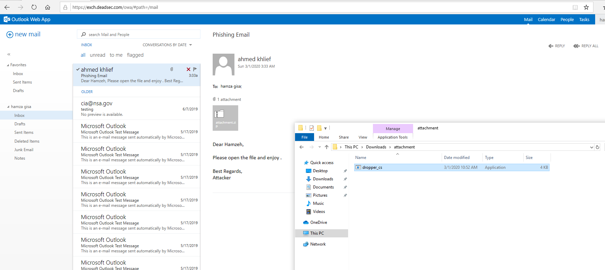
Task: Open the attachment.zip file tile
Action: pos(225,118)
